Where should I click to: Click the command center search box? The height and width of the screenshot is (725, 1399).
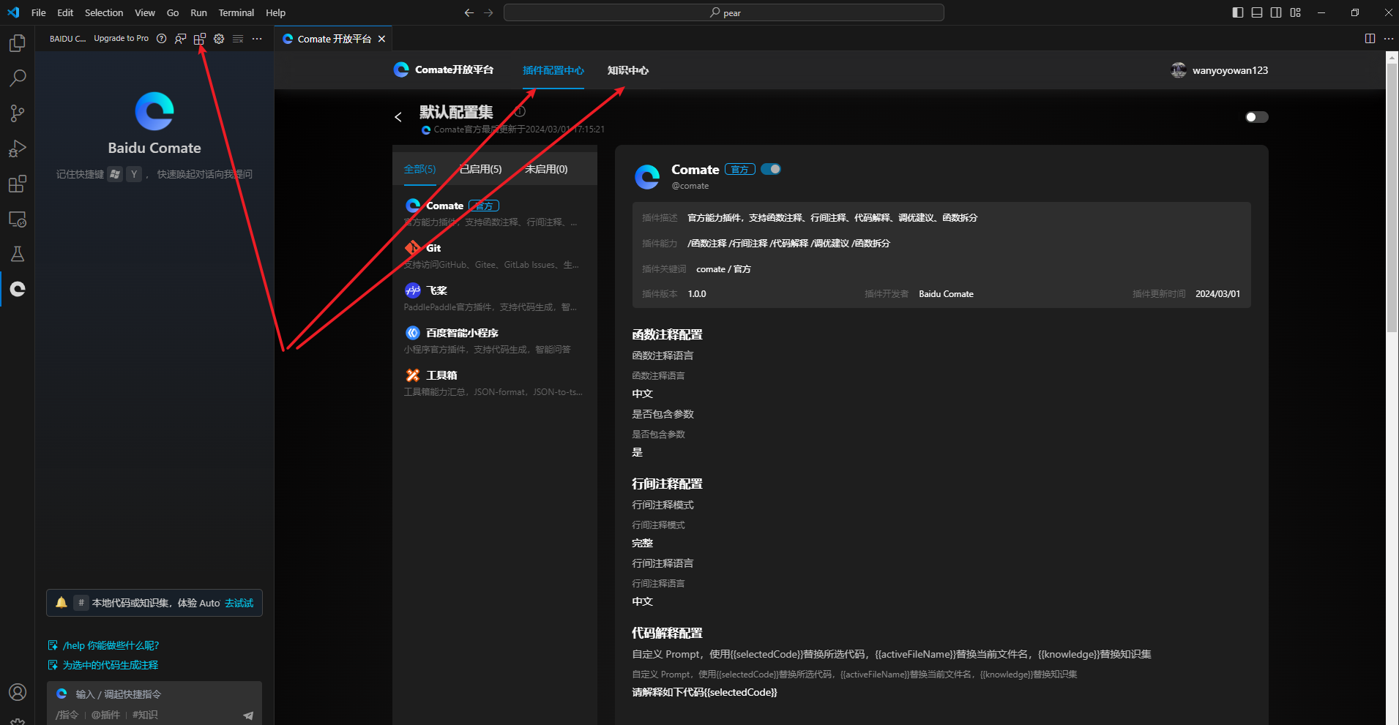coord(724,12)
